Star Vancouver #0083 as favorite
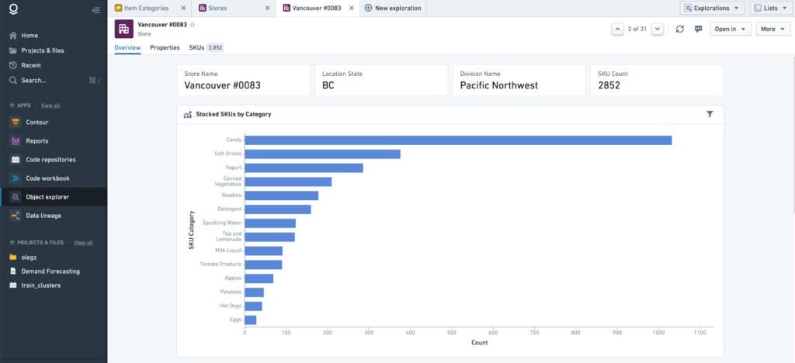Viewport: 795px width, 363px height. tap(193, 25)
